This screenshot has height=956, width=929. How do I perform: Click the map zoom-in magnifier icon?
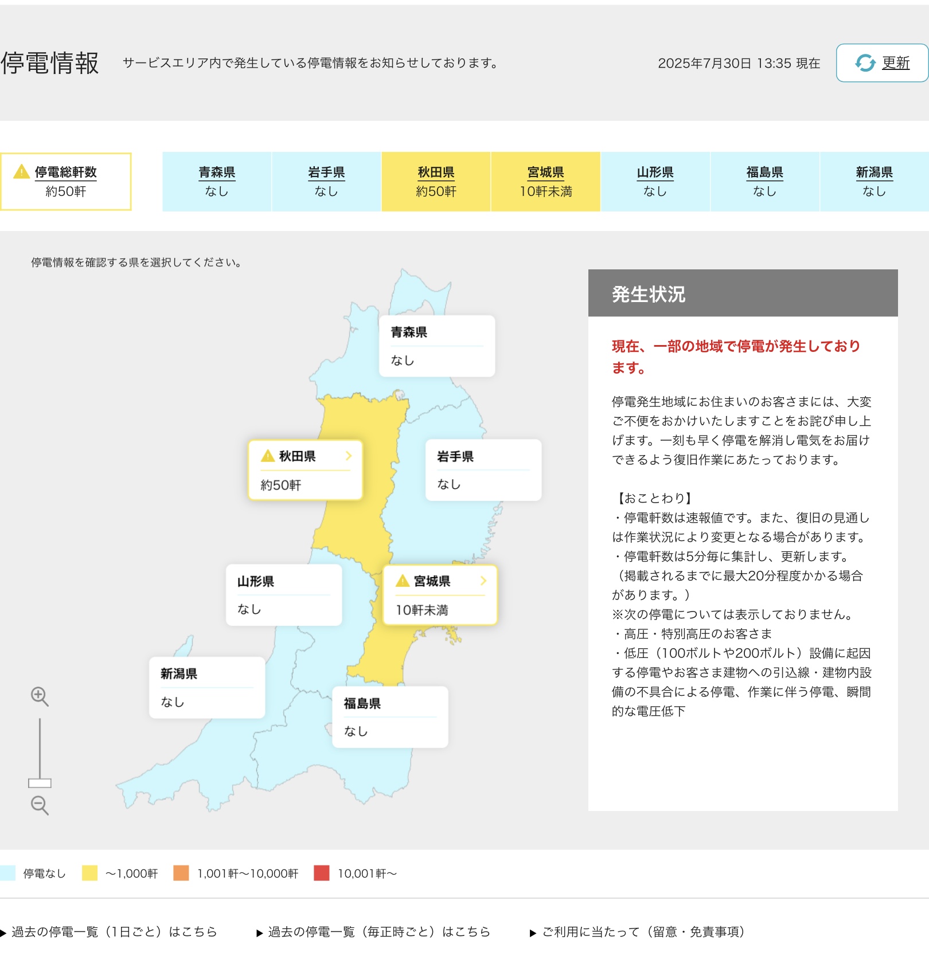39,696
